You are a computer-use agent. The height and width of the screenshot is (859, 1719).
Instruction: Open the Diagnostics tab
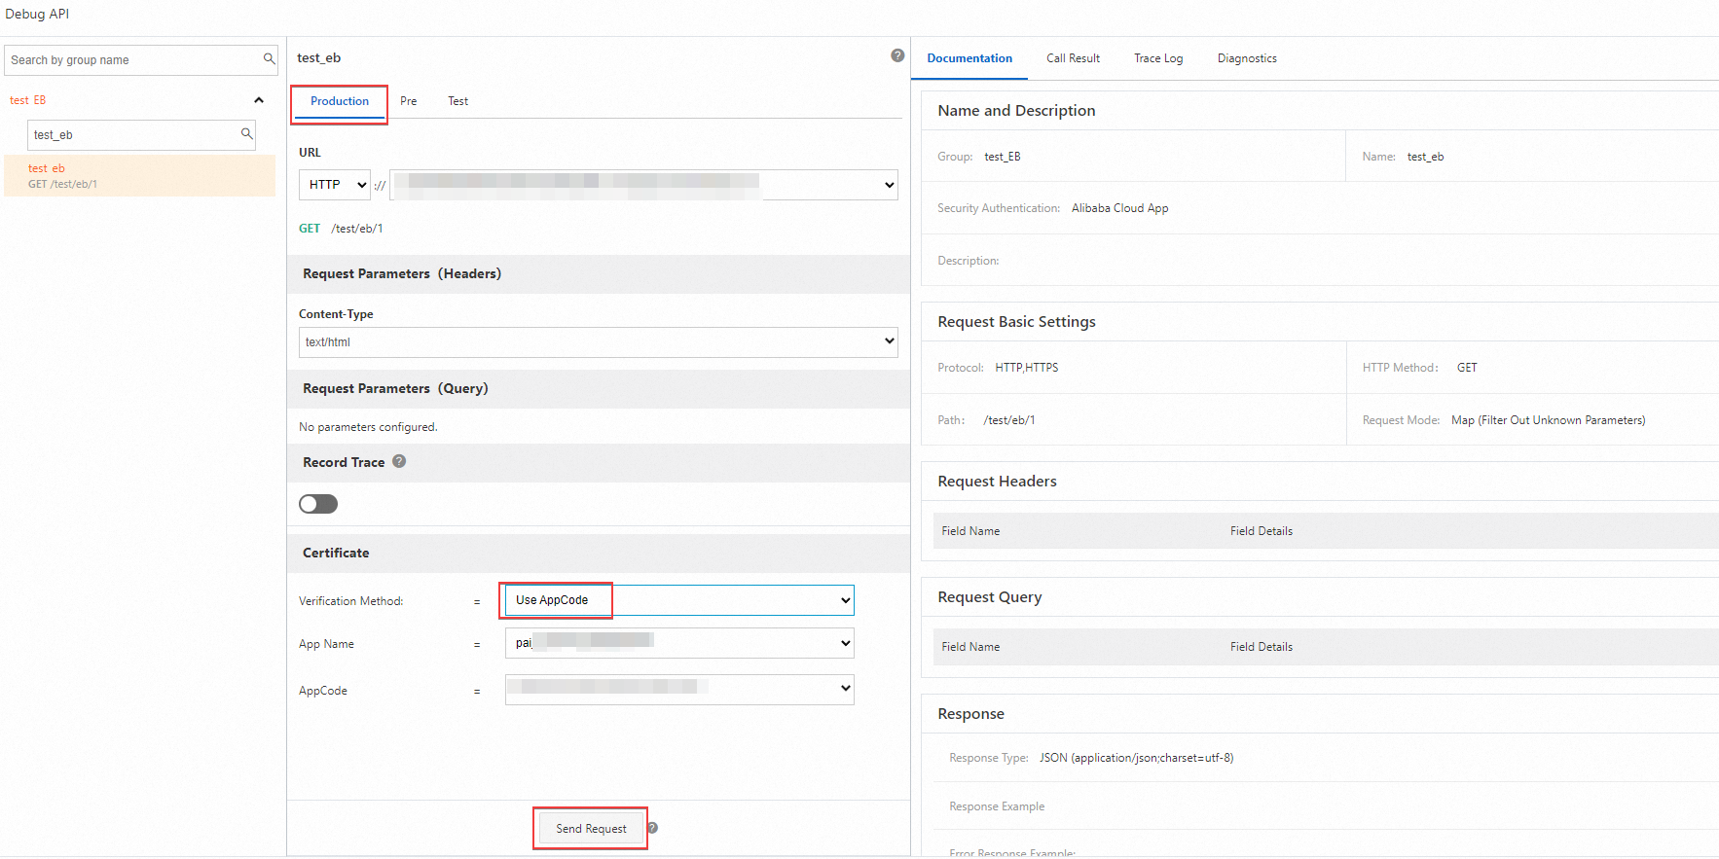pos(1247,58)
